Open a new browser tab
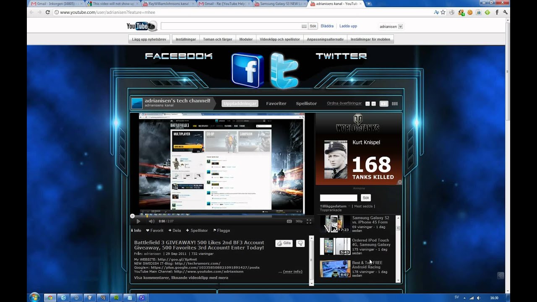537x302 pixels. coord(369,4)
